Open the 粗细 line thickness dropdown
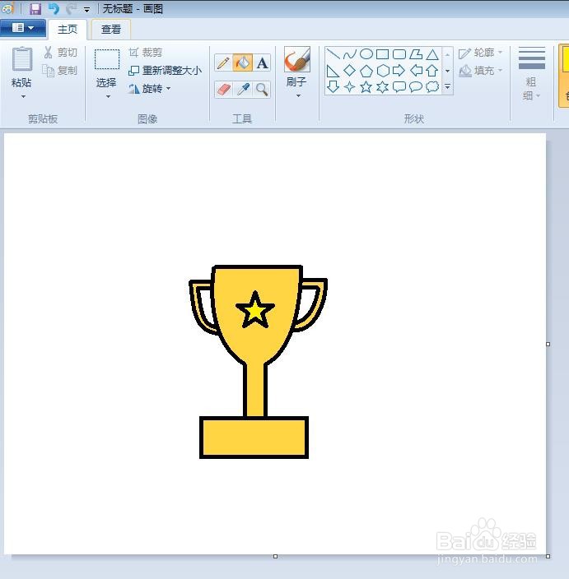The width and height of the screenshot is (569, 579). click(x=532, y=74)
